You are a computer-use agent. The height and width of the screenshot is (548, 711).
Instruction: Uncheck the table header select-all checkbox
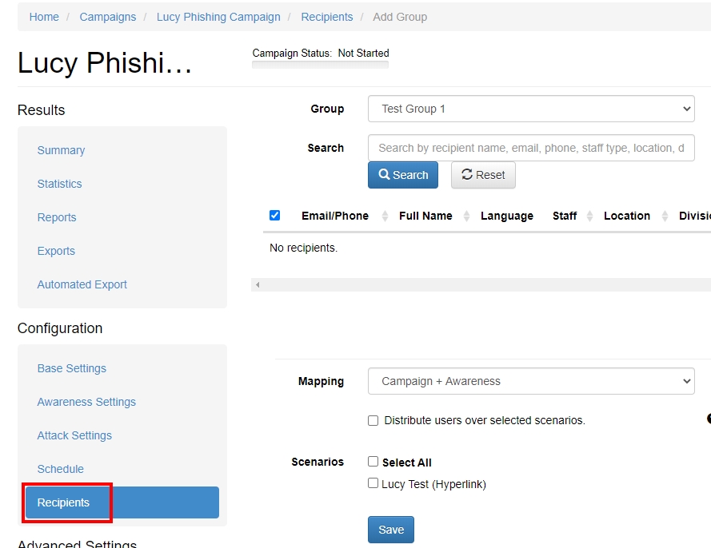click(275, 216)
